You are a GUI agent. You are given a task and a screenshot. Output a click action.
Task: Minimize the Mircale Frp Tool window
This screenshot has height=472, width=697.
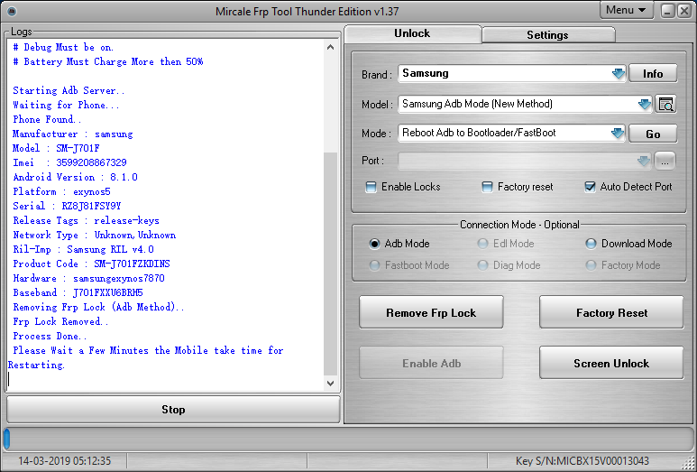pos(667,11)
